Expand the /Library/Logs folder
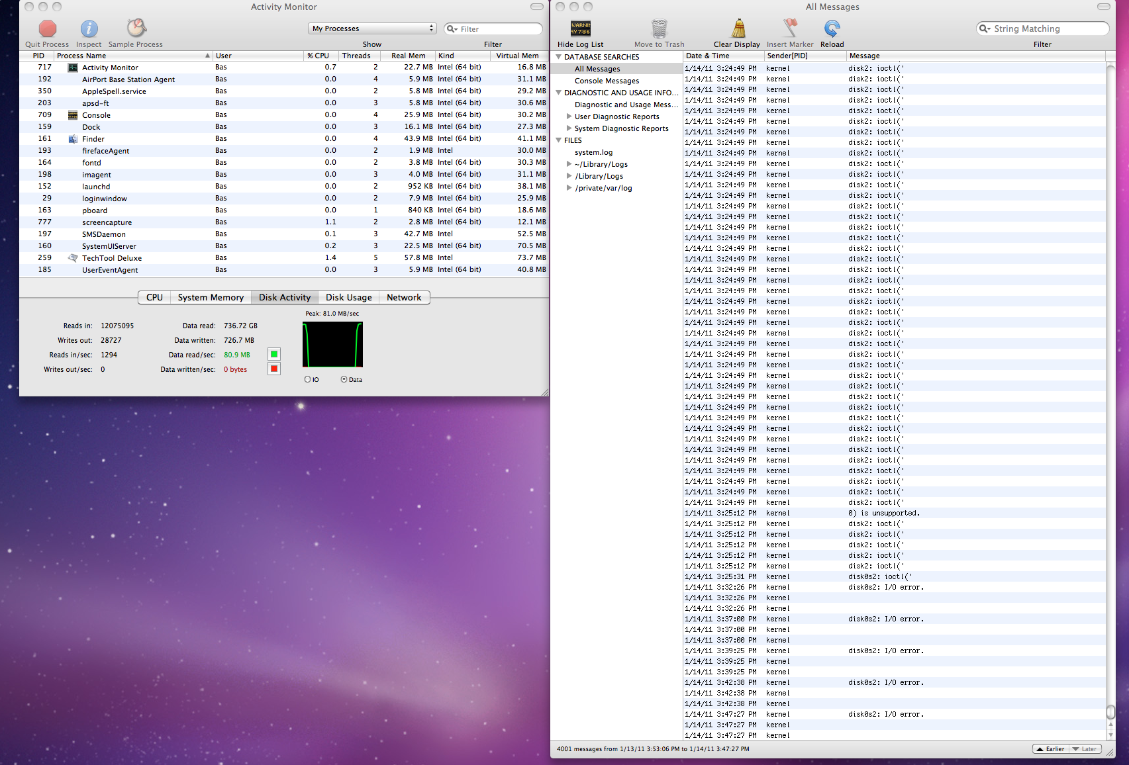Screen dimensions: 1129x765 pyautogui.click(x=569, y=176)
